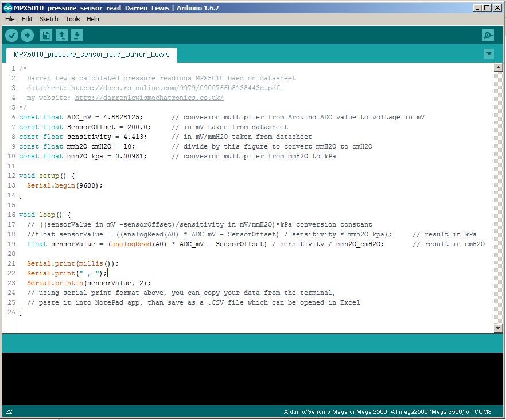This screenshot has width=506, height=420.
Task: Place cursor on the Serial.begin line
Action: pos(63,185)
